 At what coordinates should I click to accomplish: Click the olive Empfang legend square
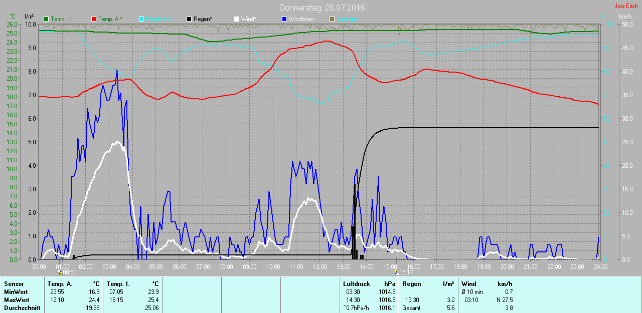point(332,19)
